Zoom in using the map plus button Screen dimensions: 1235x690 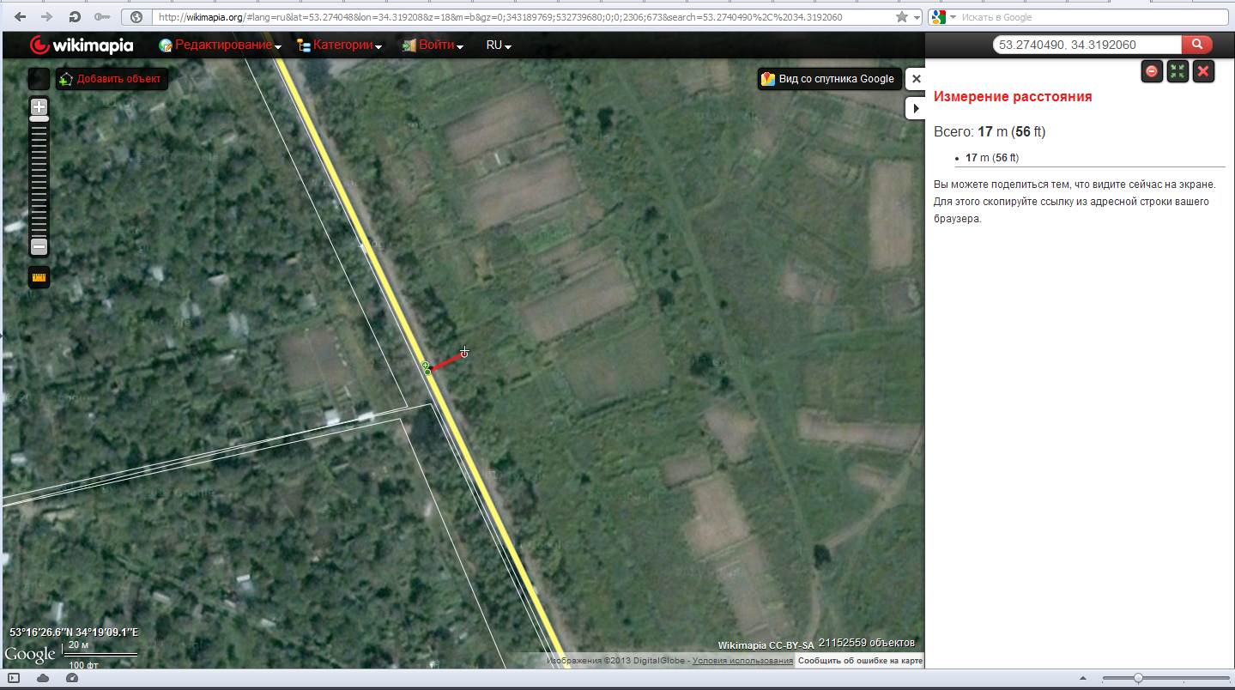(x=39, y=107)
